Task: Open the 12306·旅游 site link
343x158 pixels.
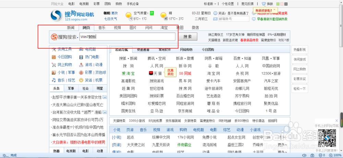Action: [271, 73]
